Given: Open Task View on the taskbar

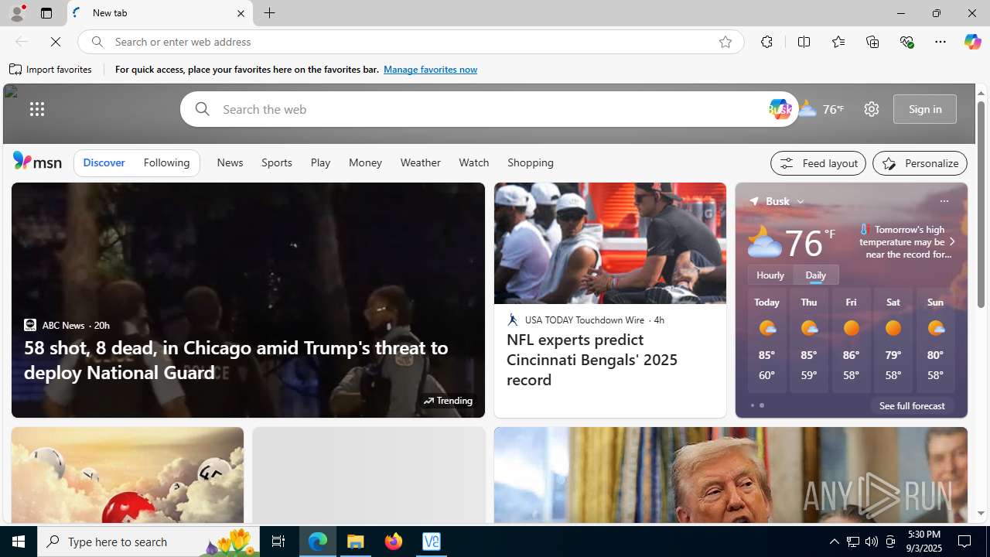Looking at the screenshot, I should click(278, 542).
